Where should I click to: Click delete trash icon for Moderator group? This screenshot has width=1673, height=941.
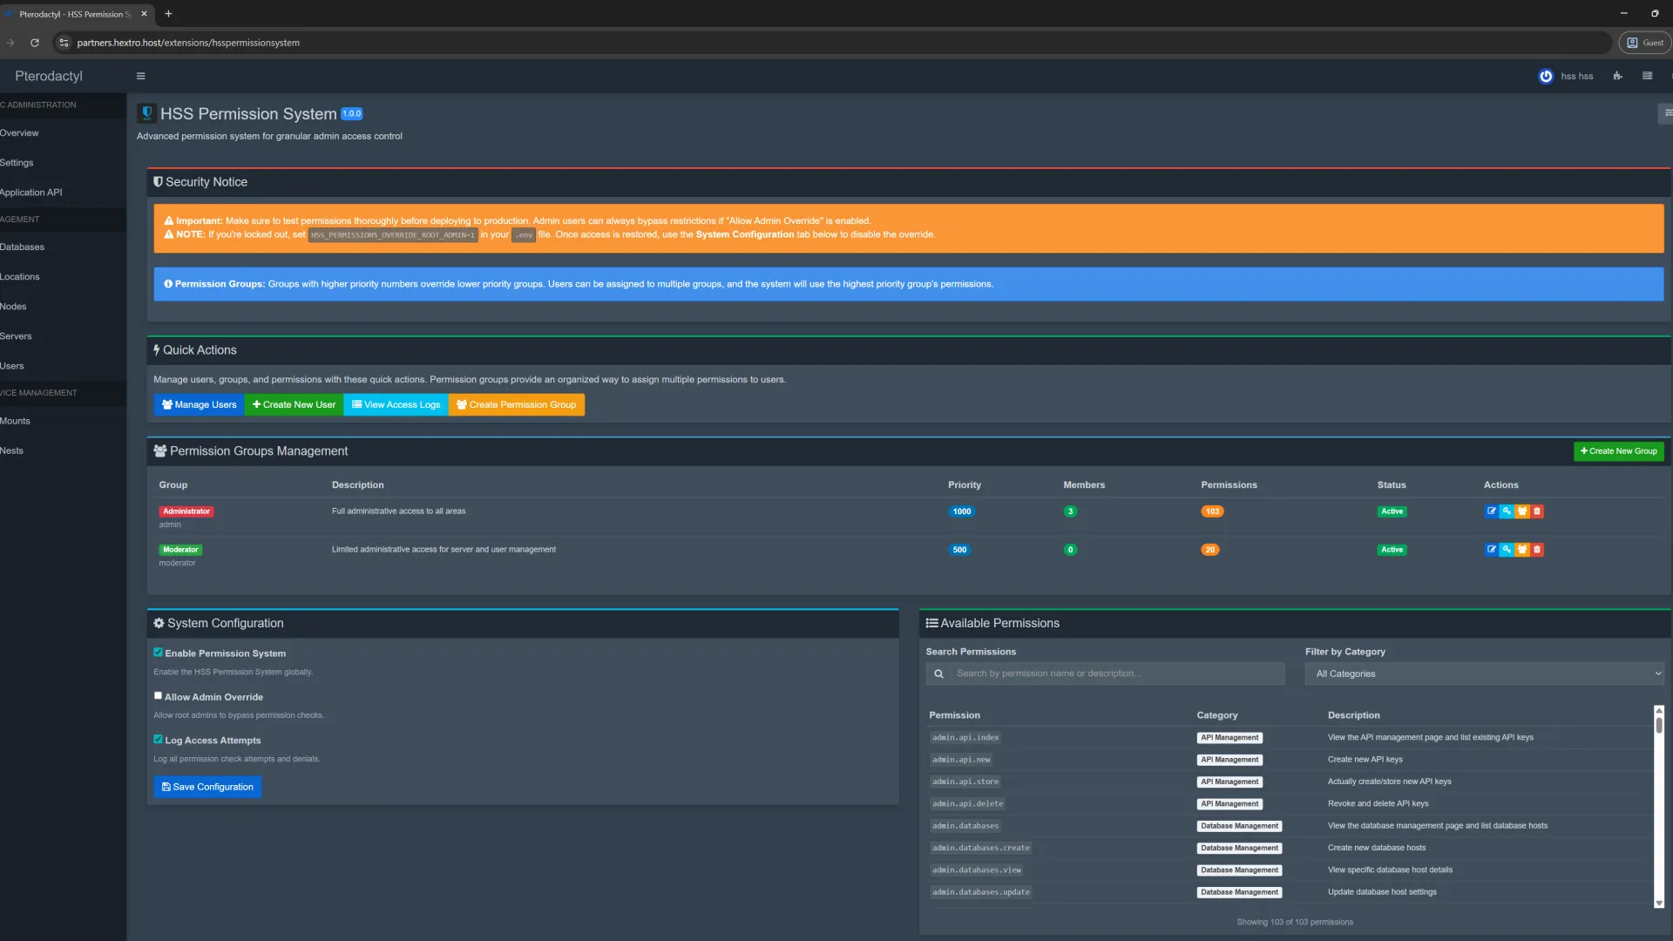pos(1537,550)
